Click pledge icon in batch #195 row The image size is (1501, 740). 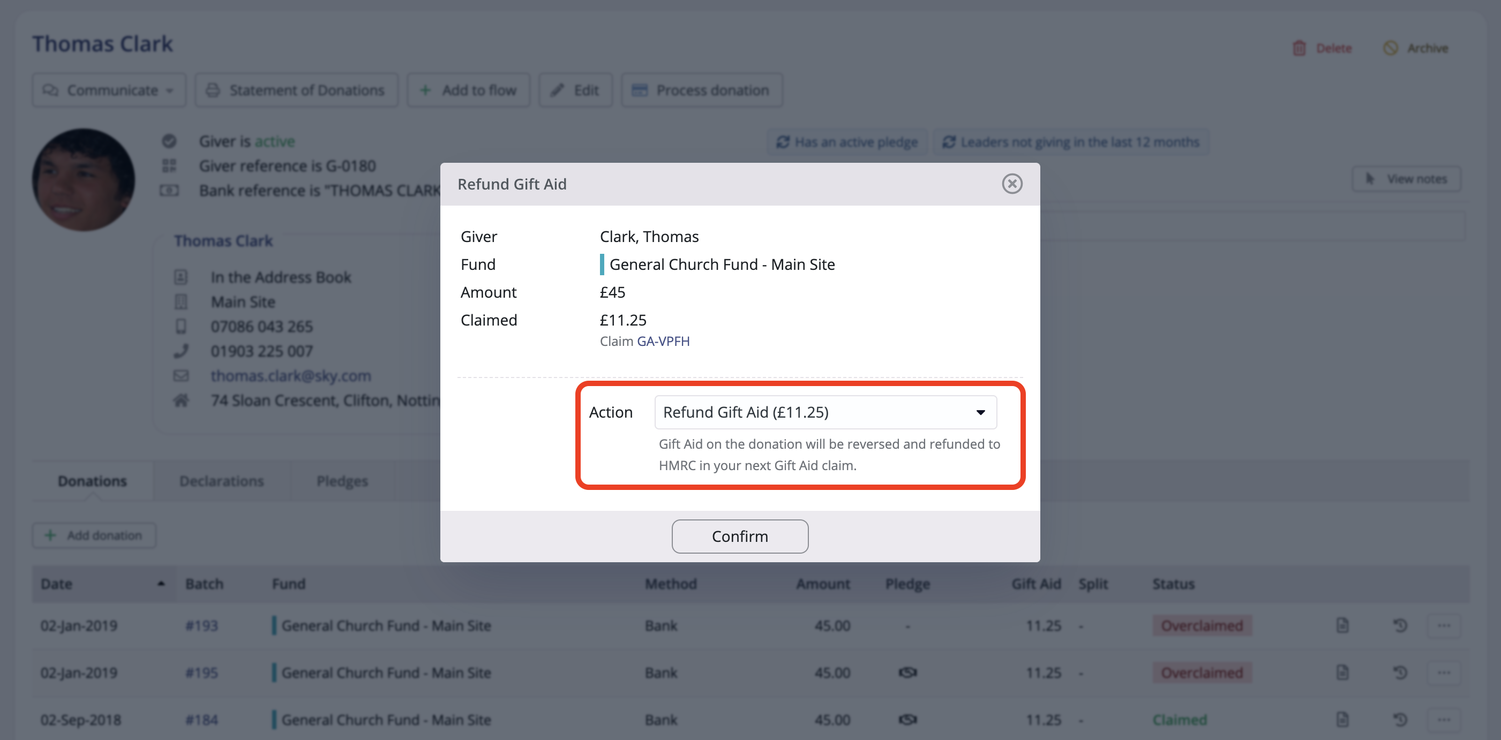click(907, 673)
